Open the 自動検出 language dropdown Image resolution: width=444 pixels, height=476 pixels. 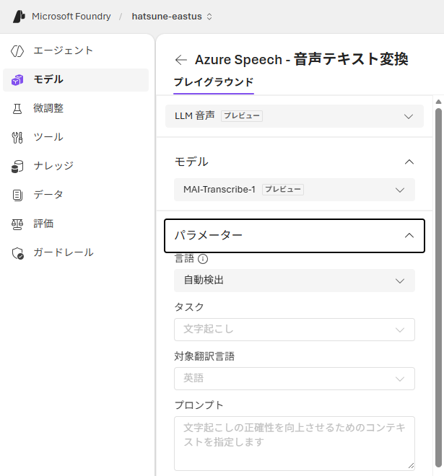pos(295,281)
